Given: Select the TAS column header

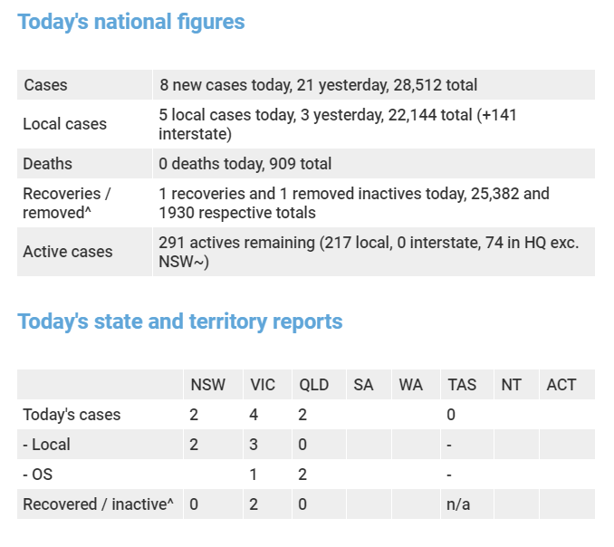Looking at the screenshot, I should (x=462, y=385).
